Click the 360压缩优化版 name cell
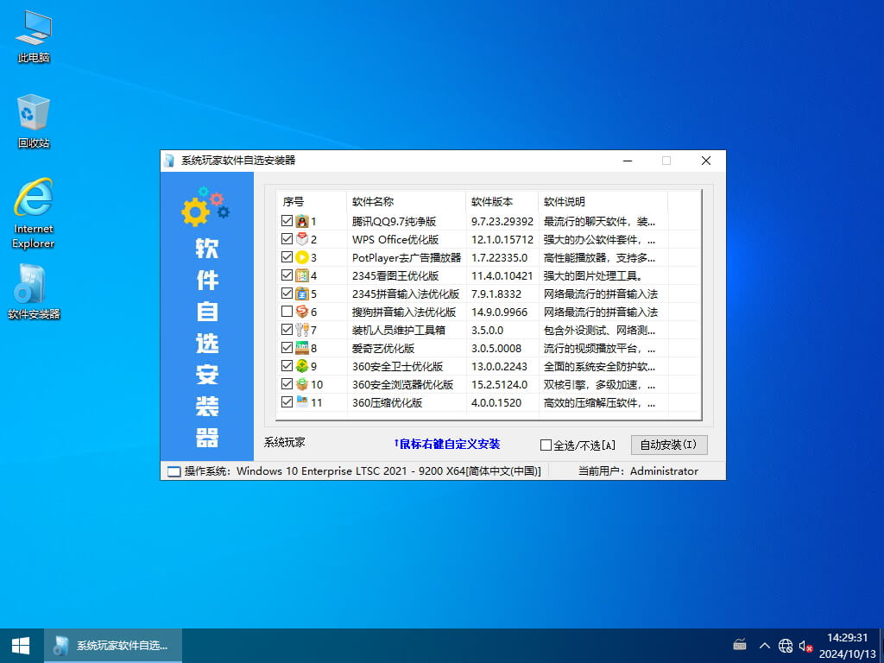Image resolution: width=884 pixels, height=663 pixels. (x=387, y=402)
